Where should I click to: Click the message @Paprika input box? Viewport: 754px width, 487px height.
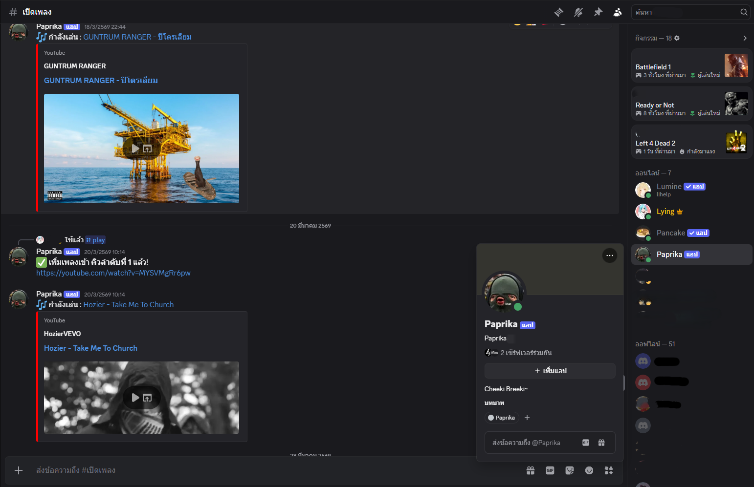(x=550, y=443)
